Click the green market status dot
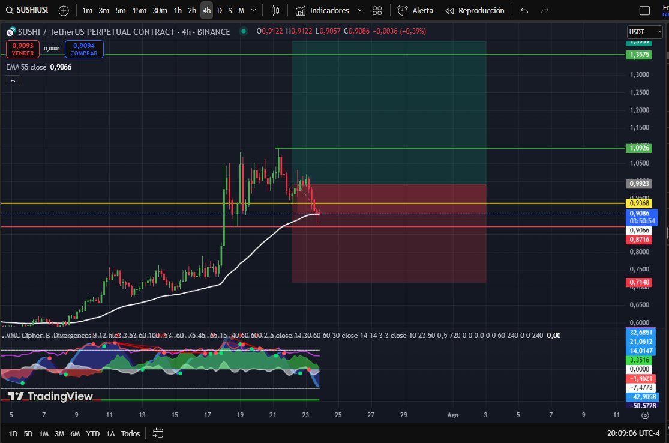Screen dimensions: 669x443 tap(243, 31)
